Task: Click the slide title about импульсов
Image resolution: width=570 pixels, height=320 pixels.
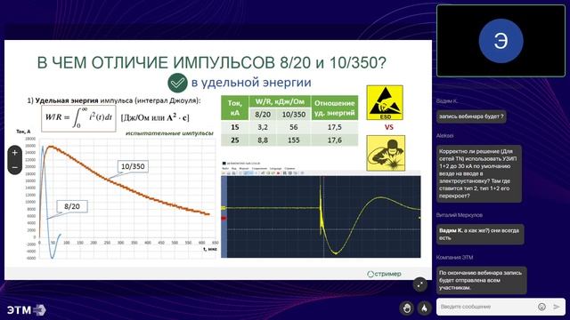Action: (x=212, y=63)
